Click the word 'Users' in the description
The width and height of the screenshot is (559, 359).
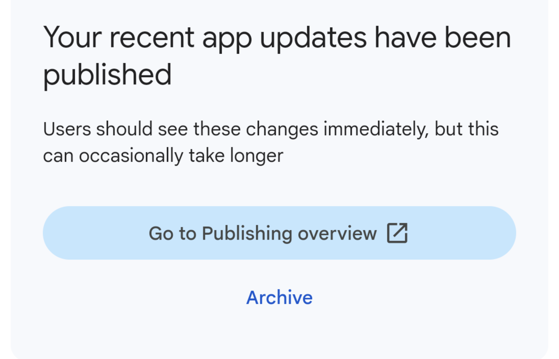point(67,129)
